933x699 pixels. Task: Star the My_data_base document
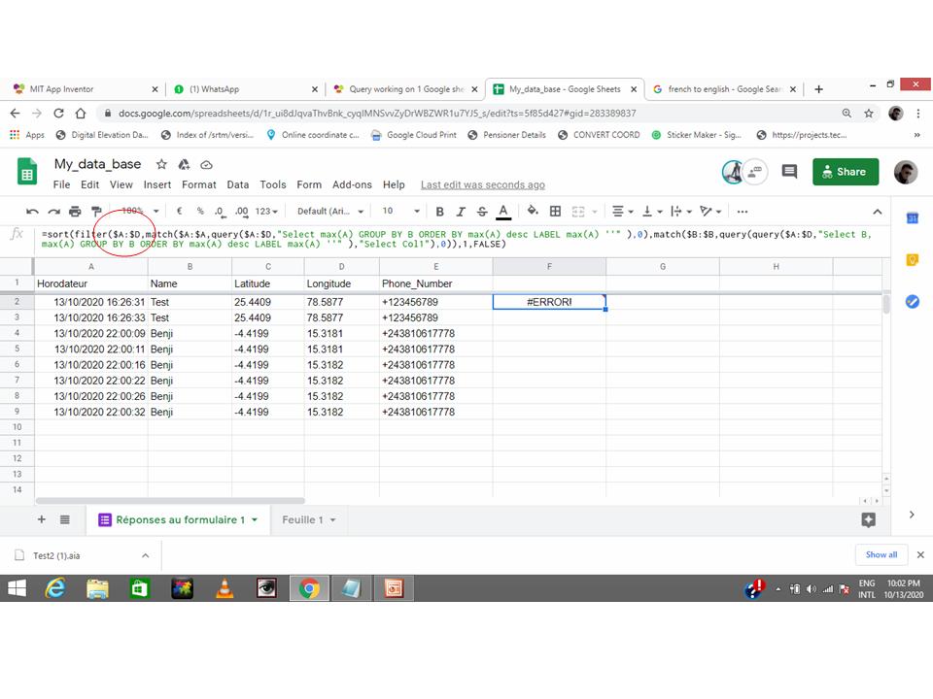point(161,164)
